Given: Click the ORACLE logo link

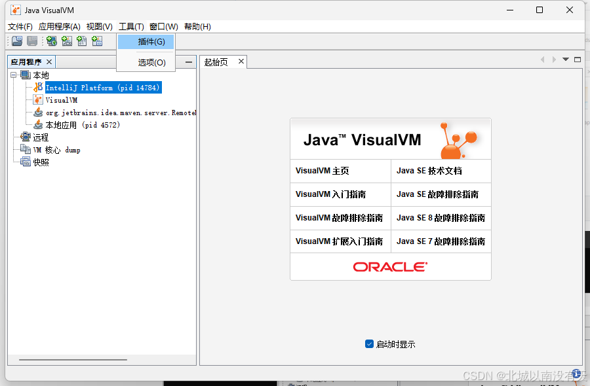Looking at the screenshot, I should click(x=390, y=267).
